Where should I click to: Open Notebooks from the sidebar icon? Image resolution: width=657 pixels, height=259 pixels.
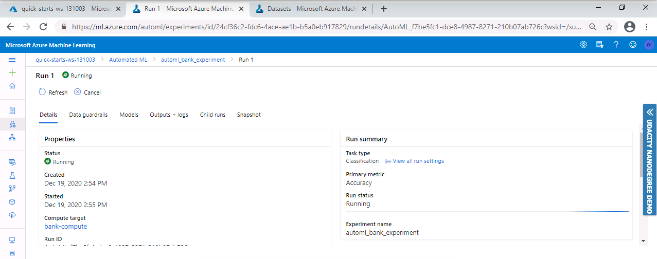12,110
